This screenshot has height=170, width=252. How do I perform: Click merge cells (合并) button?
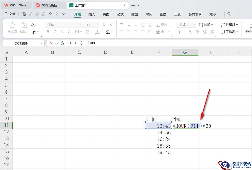coord(161,32)
